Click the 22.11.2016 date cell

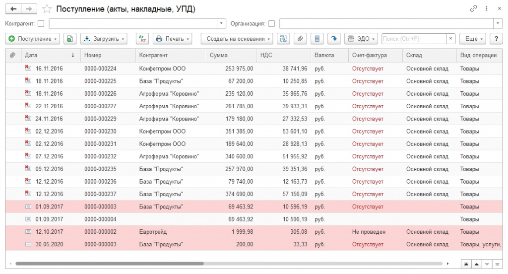click(x=49, y=106)
